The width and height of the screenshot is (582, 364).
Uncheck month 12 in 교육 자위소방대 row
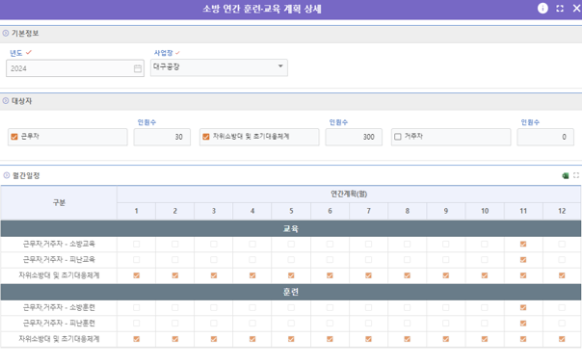pos(562,275)
